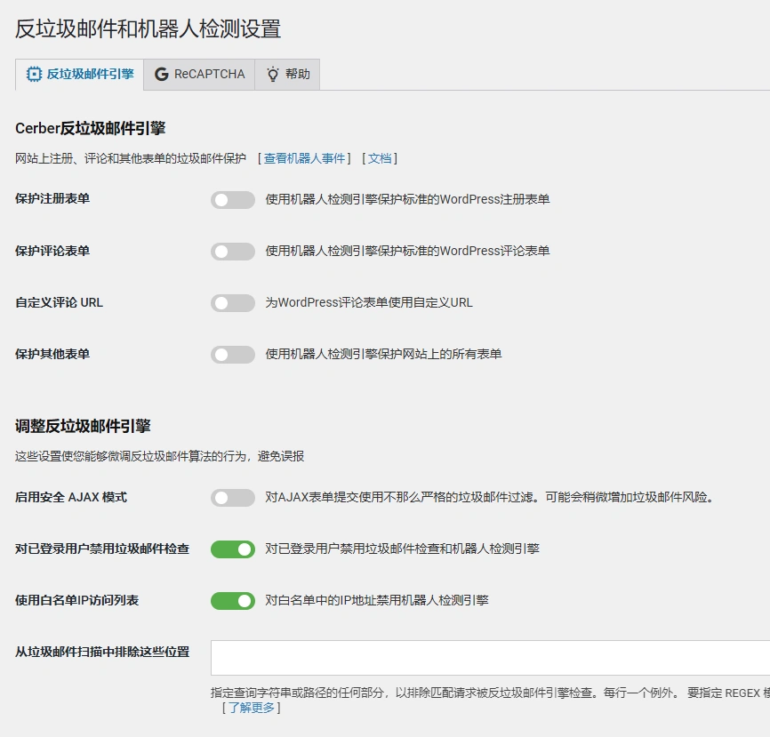
Task: Click the lightbulb icon on 帮助 tab
Action: tap(272, 75)
